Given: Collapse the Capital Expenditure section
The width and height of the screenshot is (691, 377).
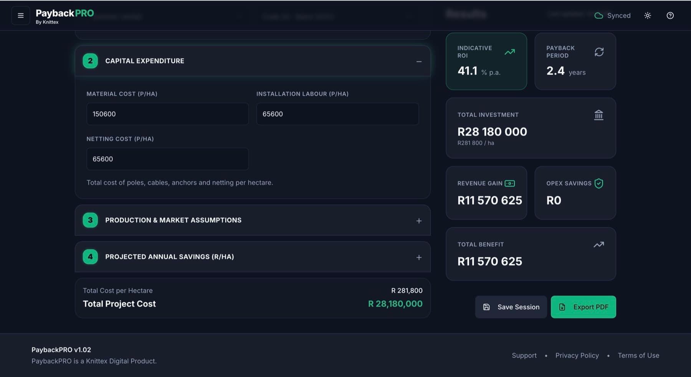Looking at the screenshot, I should (419, 61).
